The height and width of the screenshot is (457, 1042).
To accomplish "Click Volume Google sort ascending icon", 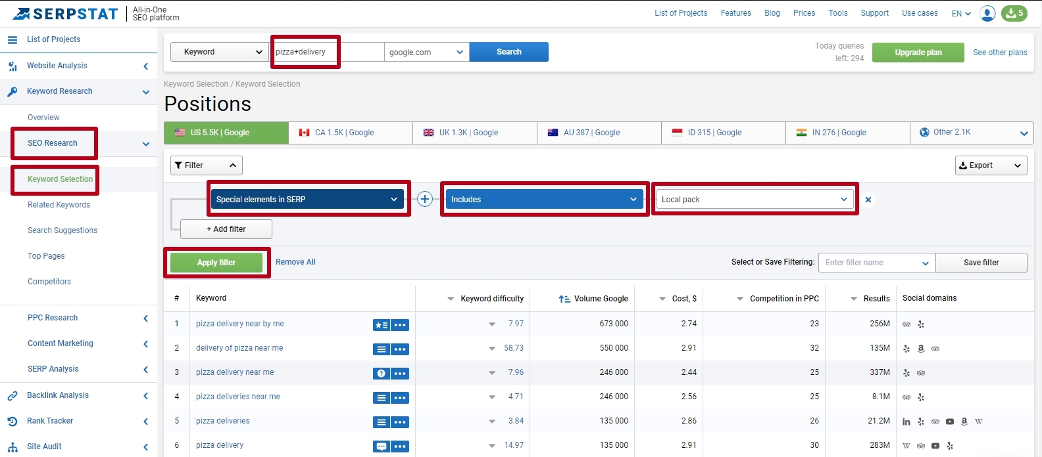I will click(564, 299).
